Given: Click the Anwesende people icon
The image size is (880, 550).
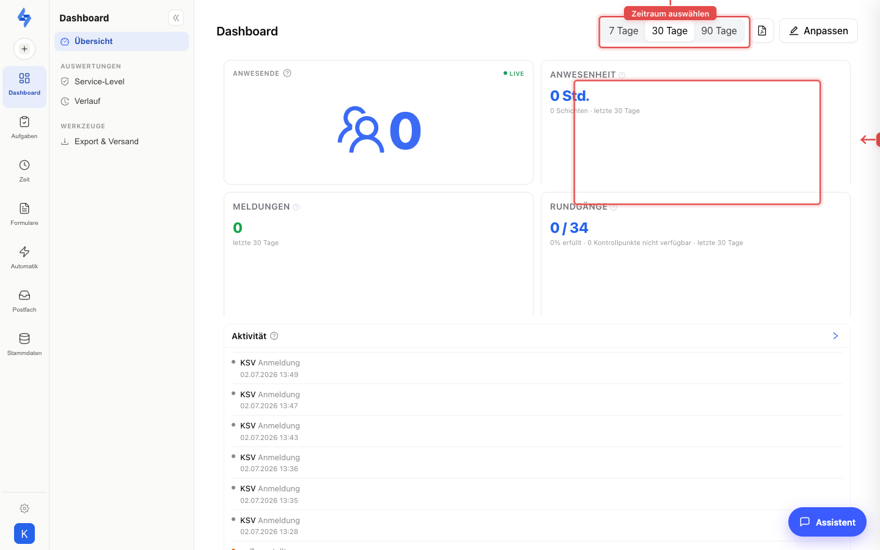Looking at the screenshot, I should point(361,130).
